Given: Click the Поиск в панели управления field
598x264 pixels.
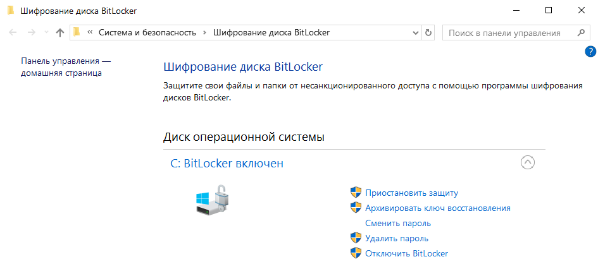Looking at the screenshot, I should [x=509, y=33].
